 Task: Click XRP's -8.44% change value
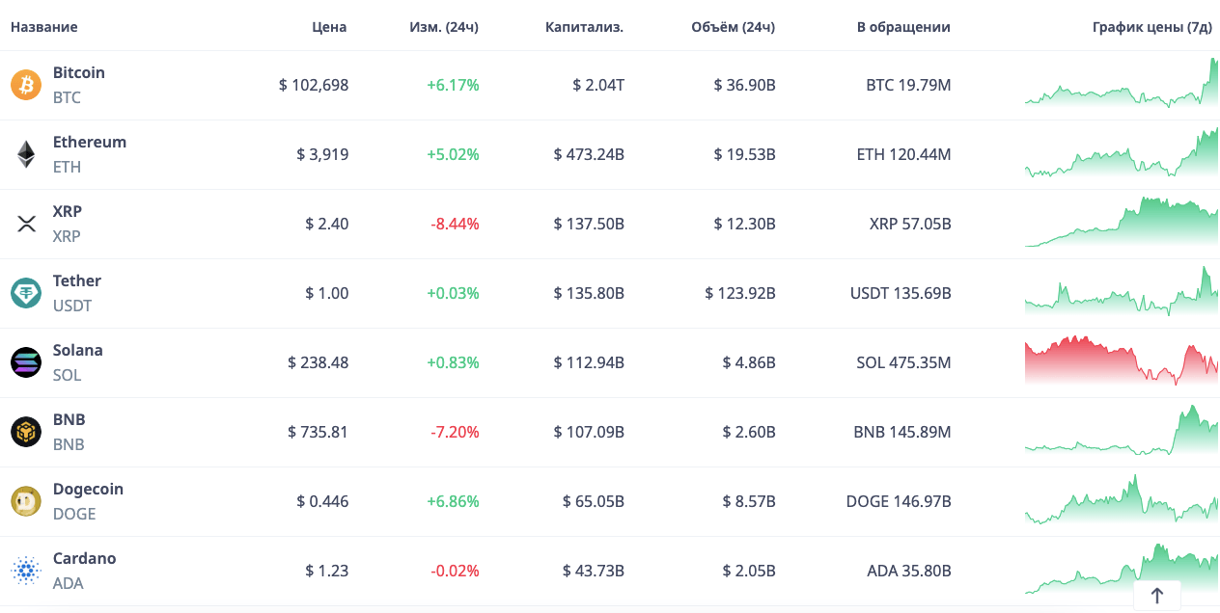pos(455,224)
